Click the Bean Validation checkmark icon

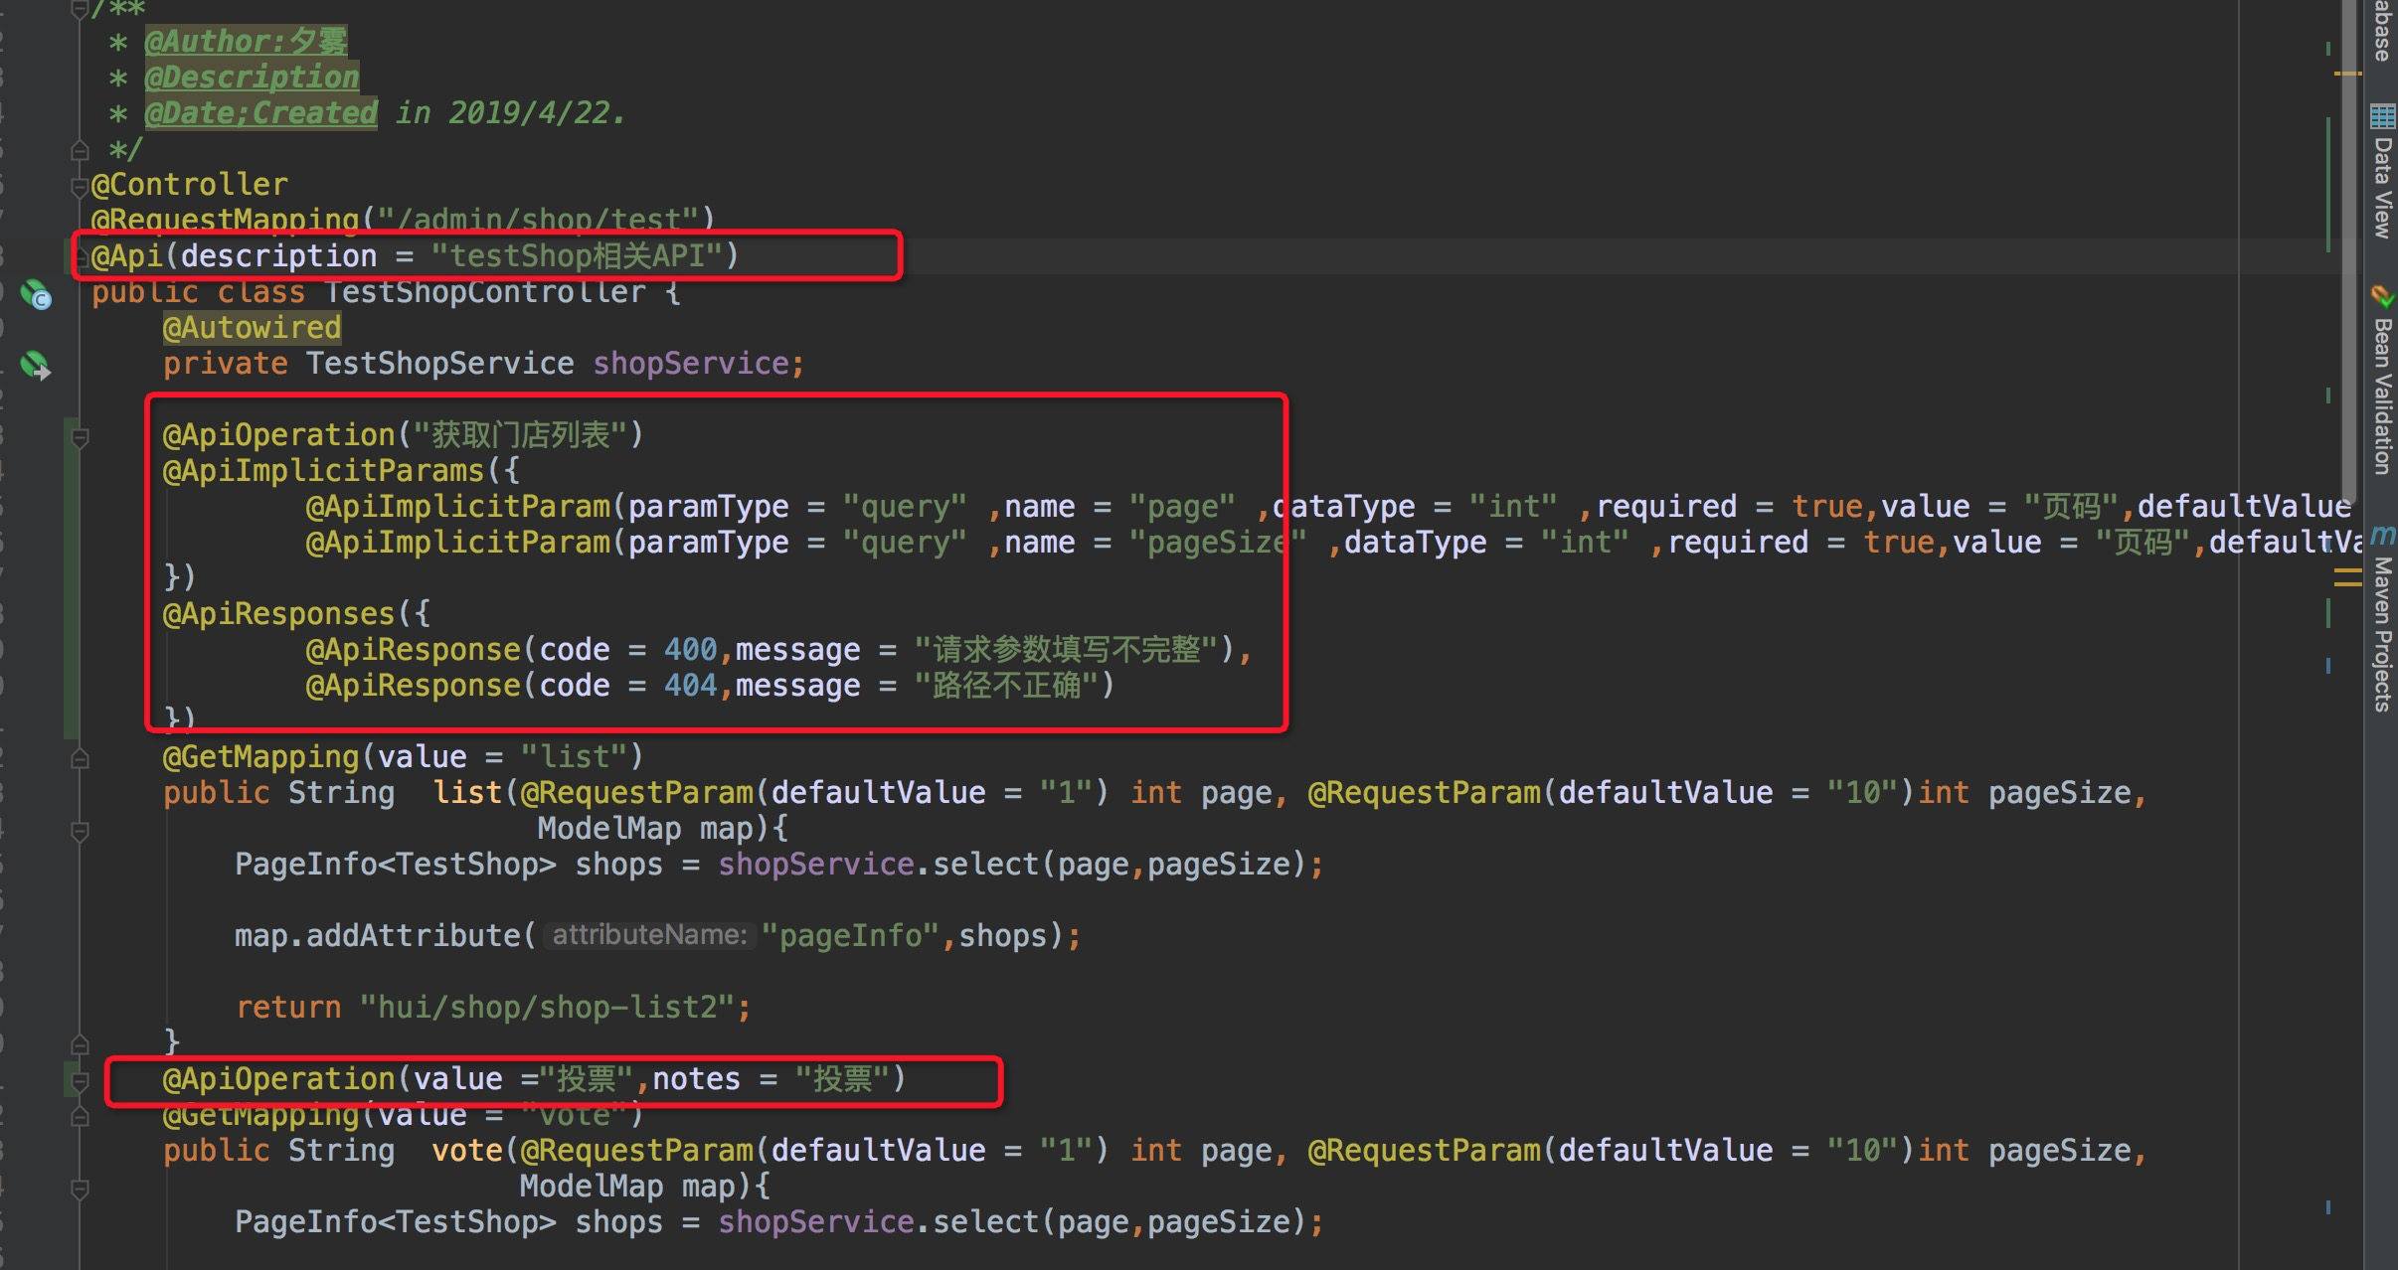tap(2382, 296)
